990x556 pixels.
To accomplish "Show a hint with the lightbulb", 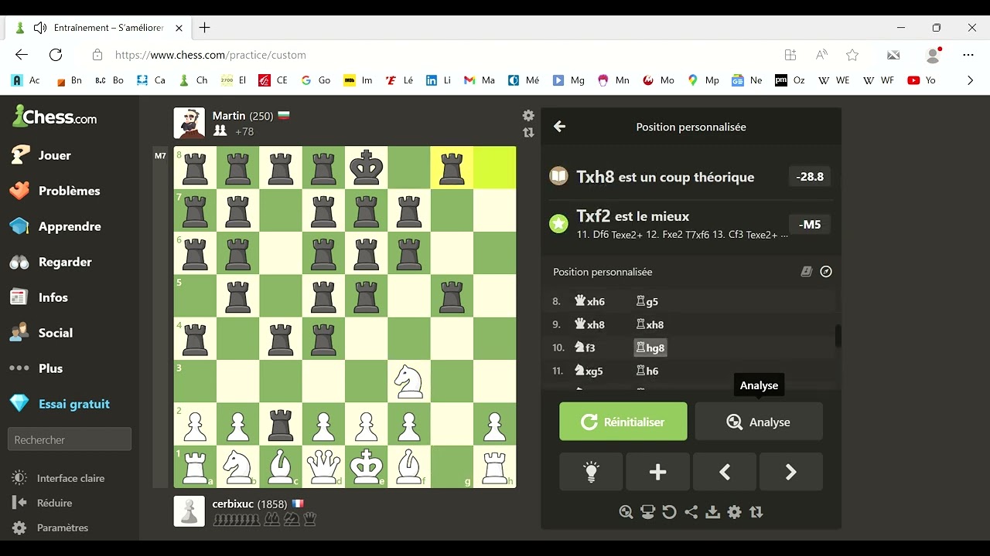I will pos(591,473).
